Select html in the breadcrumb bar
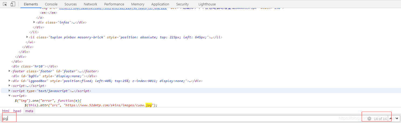This screenshot has width=401, height=123. point(6,111)
